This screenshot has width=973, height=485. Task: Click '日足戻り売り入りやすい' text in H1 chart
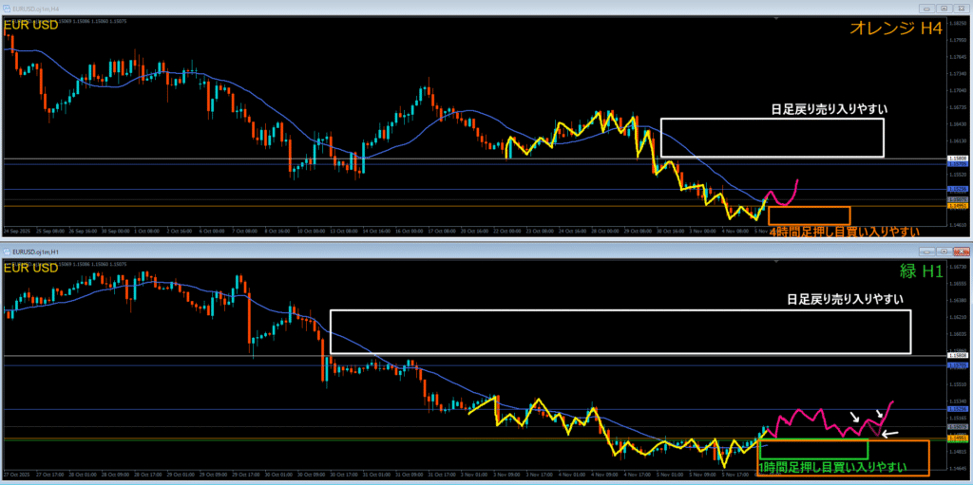[845, 300]
